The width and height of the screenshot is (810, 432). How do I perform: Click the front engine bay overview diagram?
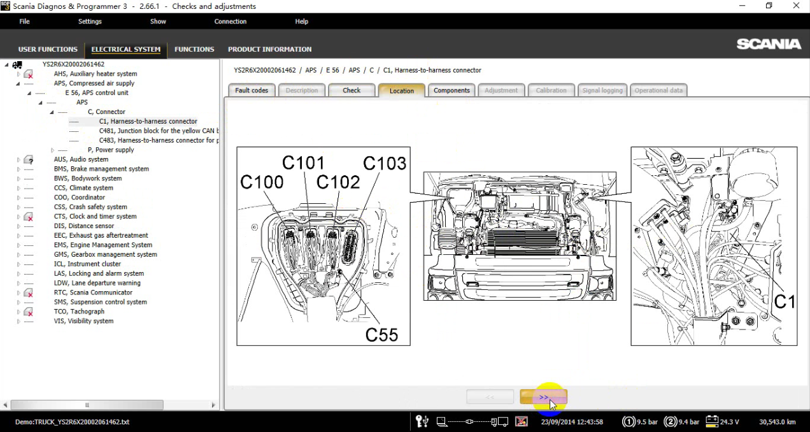[520, 236]
